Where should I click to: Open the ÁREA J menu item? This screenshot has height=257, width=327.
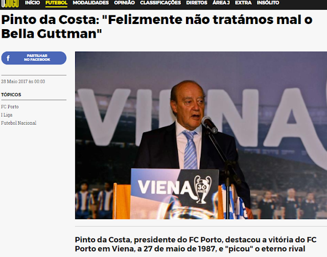221,3
